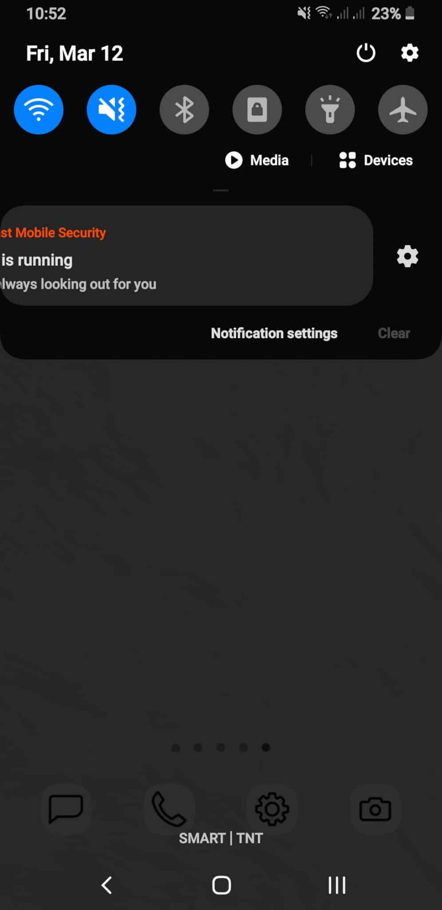This screenshot has height=910, width=442.
Task: Turn off Wi-Fi quick toggle
Action: pyautogui.click(x=39, y=110)
